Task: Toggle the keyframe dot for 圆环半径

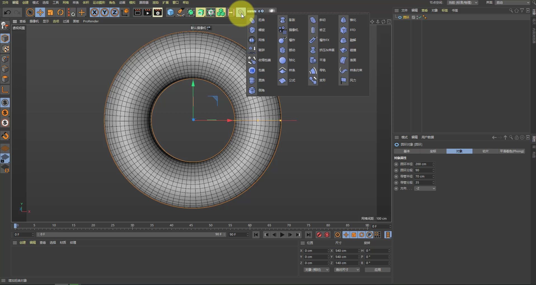Action: [x=396, y=164]
